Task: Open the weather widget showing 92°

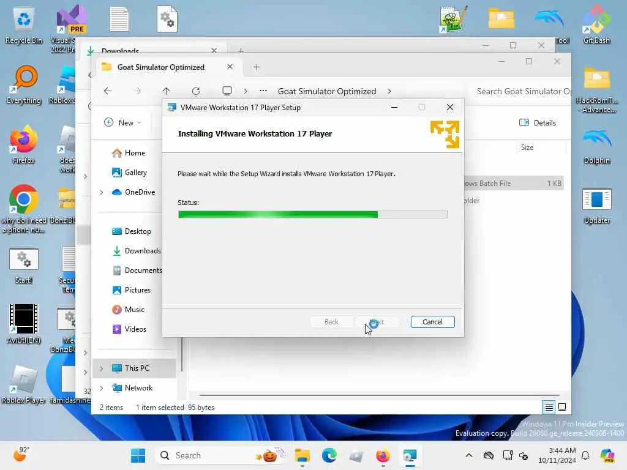Action: (21, 455)
